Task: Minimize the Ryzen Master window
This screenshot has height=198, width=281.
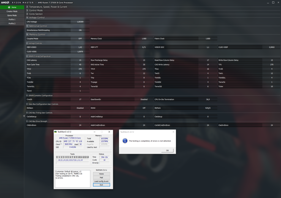Action: [x=268, y=2]
